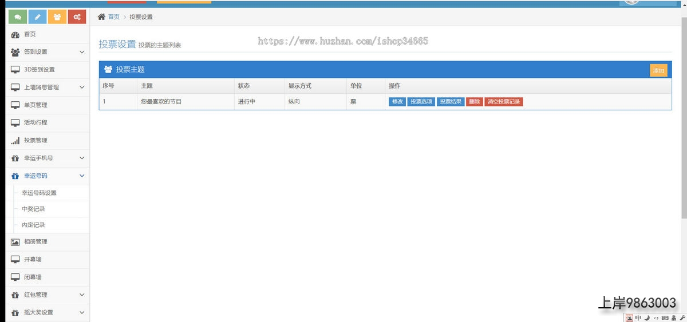Open 中奖记录 submenu item

point(33,209)
